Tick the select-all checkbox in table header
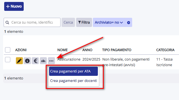Image resolution: width=179 pixels, height=100 pixels. pyautogui.click(x=8, y=50)
